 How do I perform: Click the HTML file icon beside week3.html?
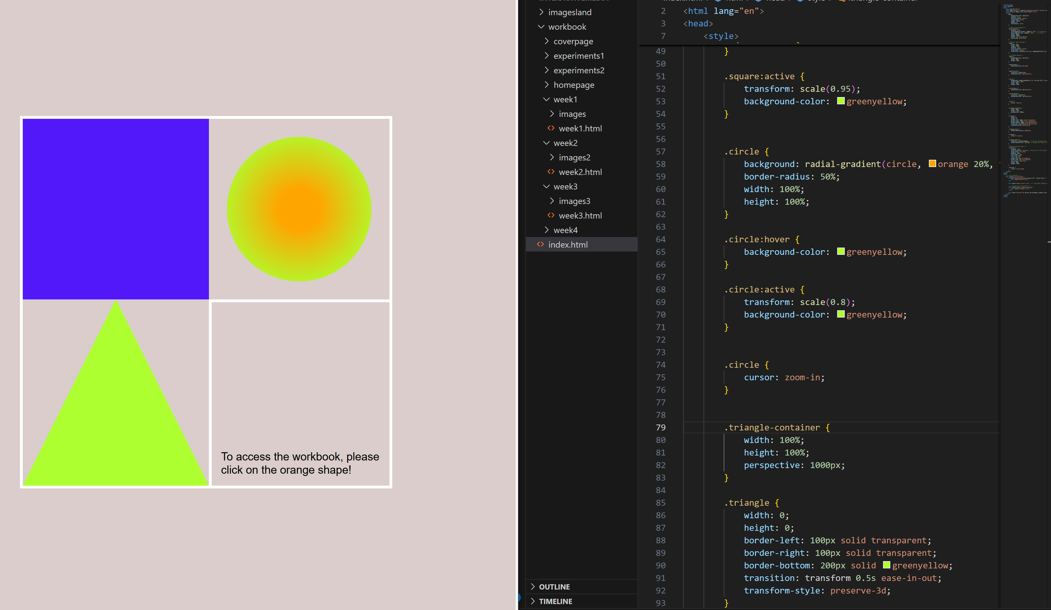pos(551,215)
